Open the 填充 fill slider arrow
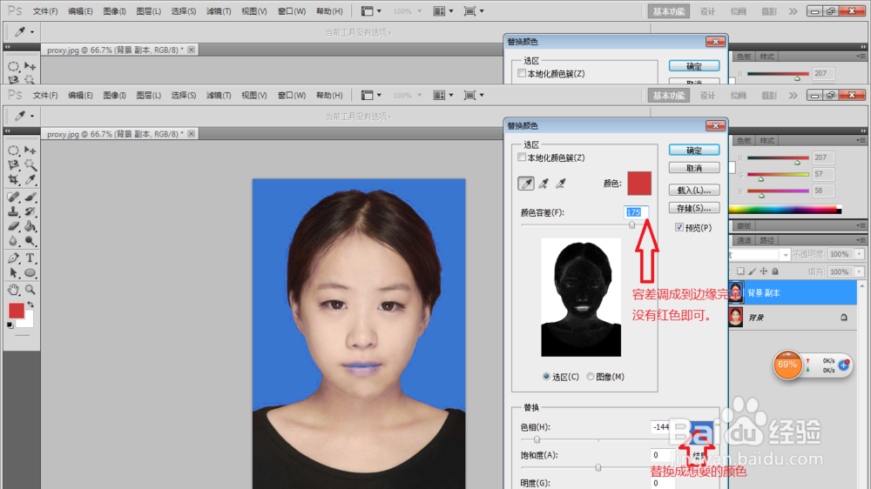 (x=859, y=272)
